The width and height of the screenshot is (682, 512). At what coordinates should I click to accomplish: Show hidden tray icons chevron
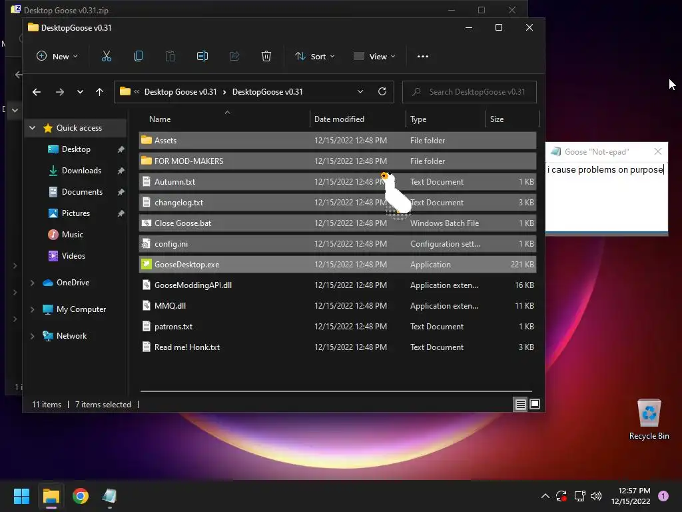[x=545, y=496]
